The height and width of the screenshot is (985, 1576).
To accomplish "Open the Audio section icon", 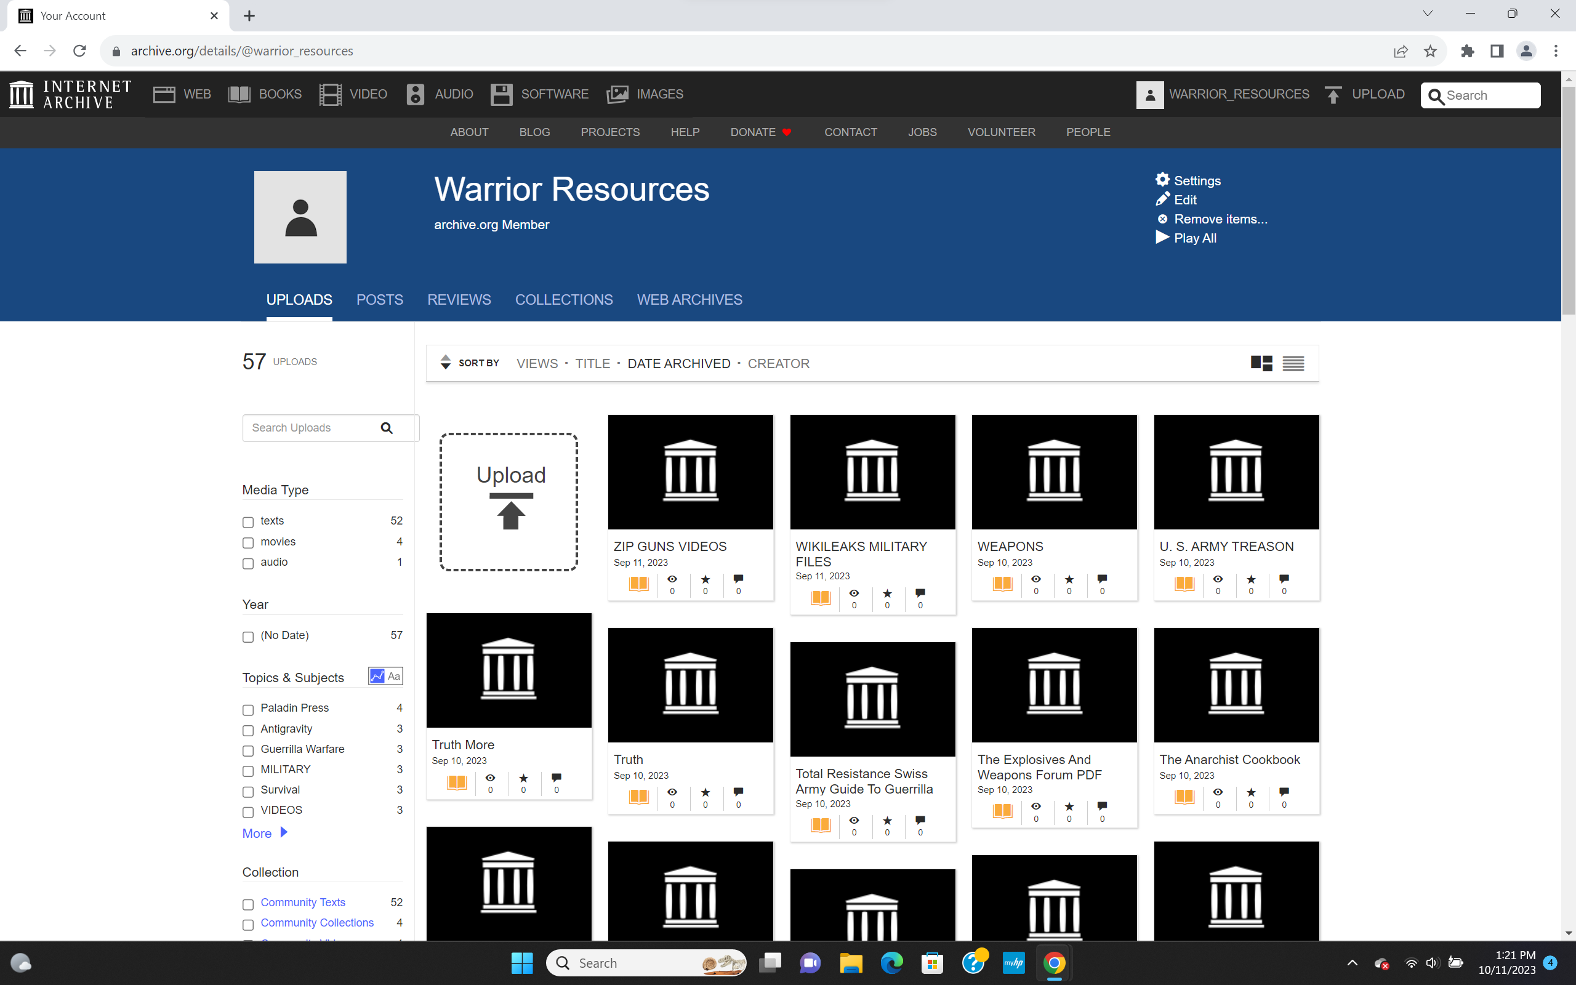I will click(416, 94).
